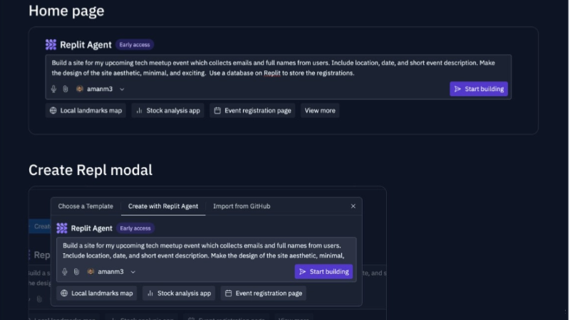Click View more suggestions on the Home page
This screenshot has height=320, width=570.
point(319,110)
